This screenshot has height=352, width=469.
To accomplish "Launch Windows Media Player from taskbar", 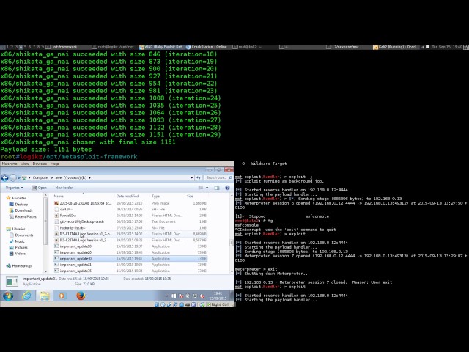I will tap(62, 296).
